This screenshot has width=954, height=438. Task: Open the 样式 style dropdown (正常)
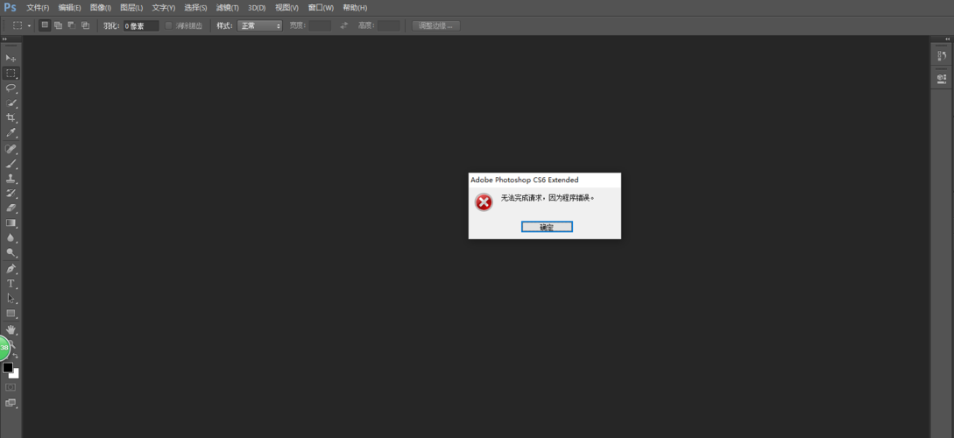[260, 25]
